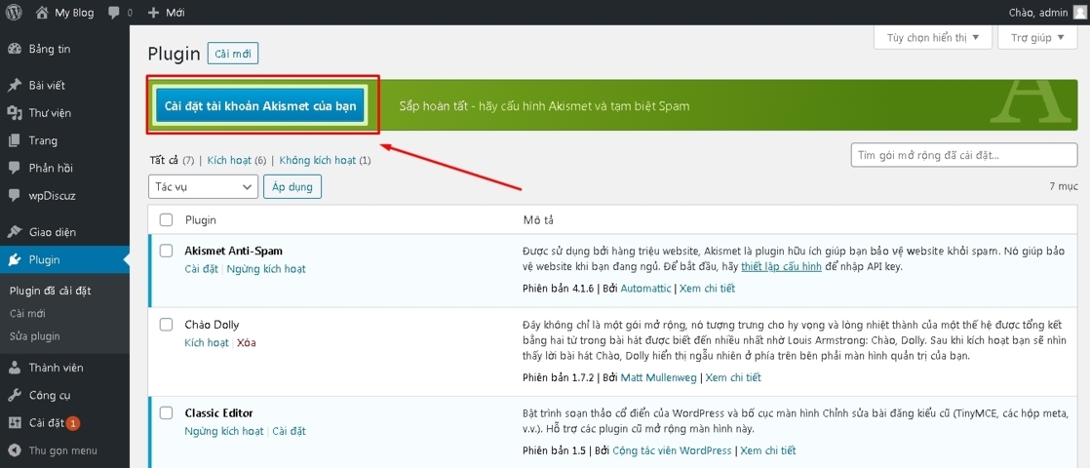Select the Classic Editor checkbox
The width and height of the screenshot is (1090, 468).
click(x=166, y=412)
